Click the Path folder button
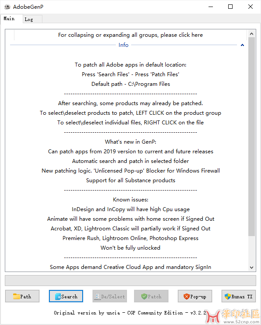The height and width of the screenshot is (325, 261). [22, 296]
